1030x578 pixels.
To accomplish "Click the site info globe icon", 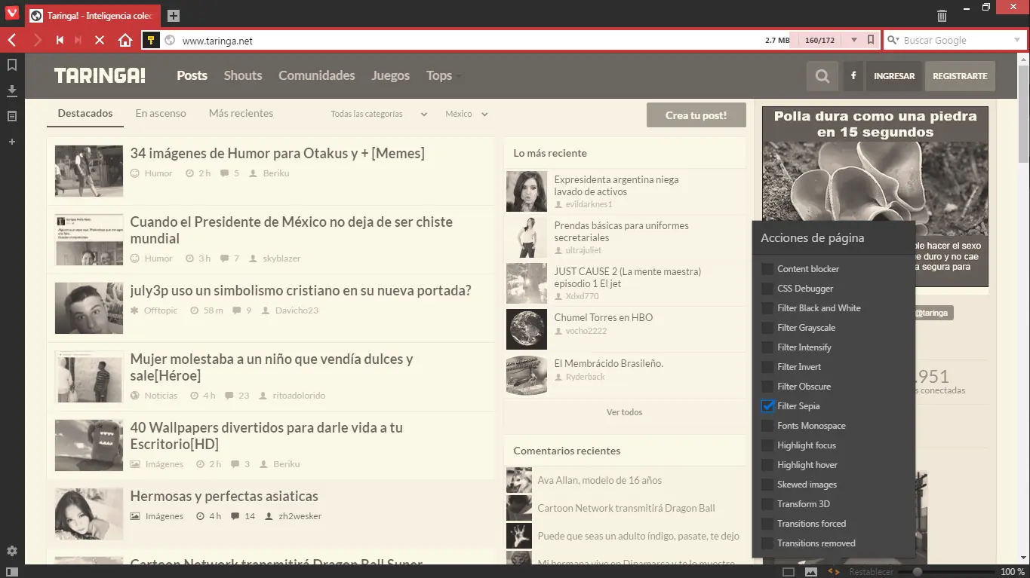I will tap(170, 41).
